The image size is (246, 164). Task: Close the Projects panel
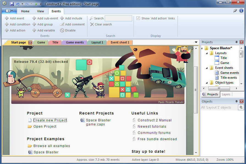coord(242,42)
